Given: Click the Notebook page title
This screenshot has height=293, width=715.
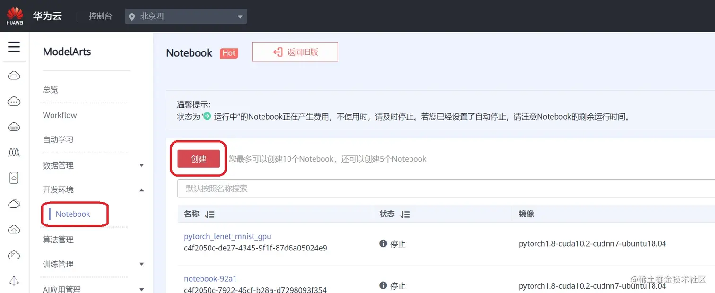Looking at the screenshot, I should [x=189, y=53].
